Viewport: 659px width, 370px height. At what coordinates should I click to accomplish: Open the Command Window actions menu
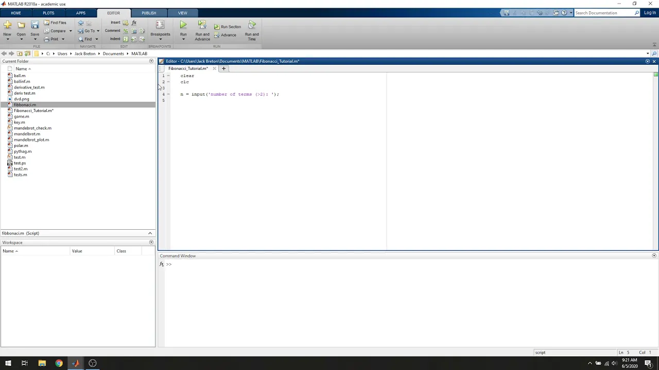[654, 255]
